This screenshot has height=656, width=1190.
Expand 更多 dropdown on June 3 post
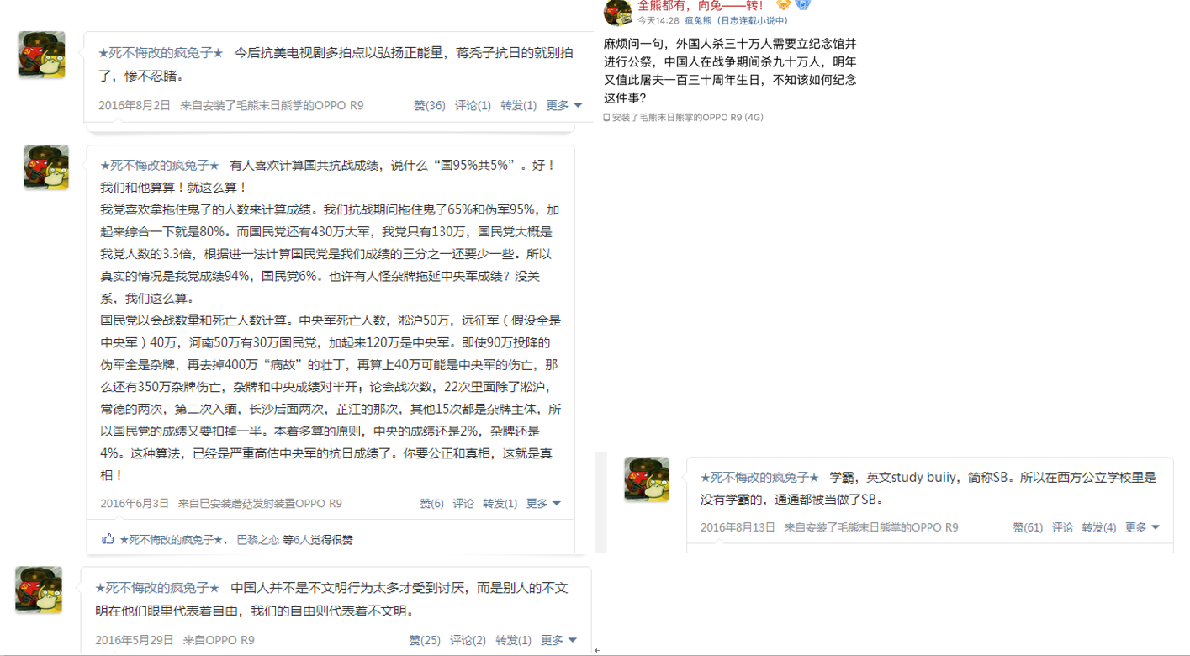point(543,503)
